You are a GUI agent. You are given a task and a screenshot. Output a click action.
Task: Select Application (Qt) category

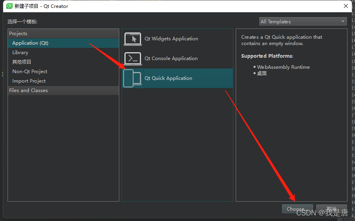(63, 43)
